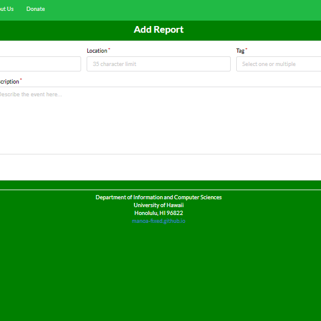
Task: Click the Description field label
Action: point(10,82)
